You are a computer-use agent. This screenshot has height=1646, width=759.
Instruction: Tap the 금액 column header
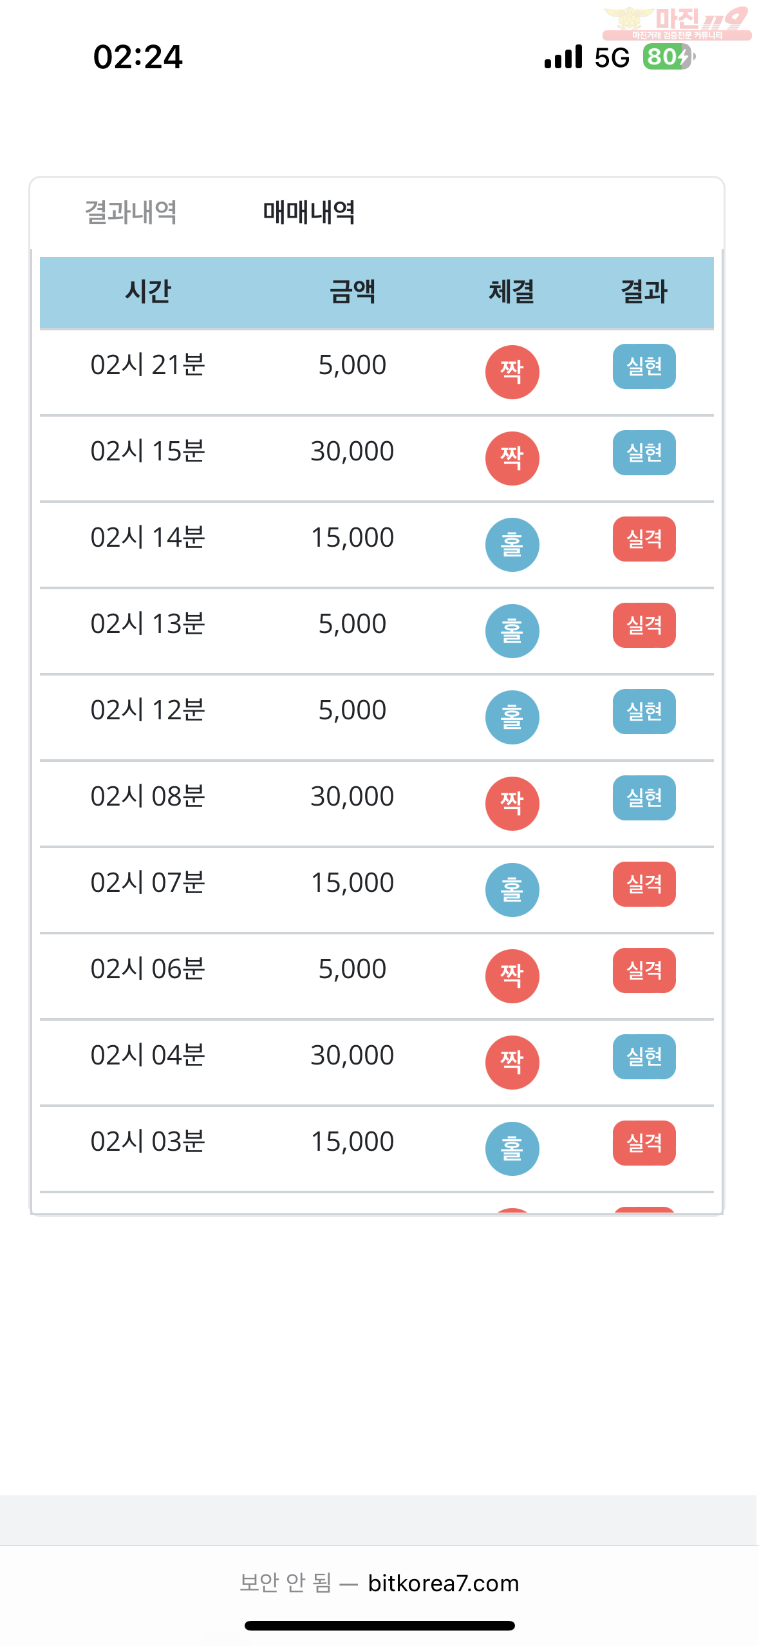pos(352,292)
